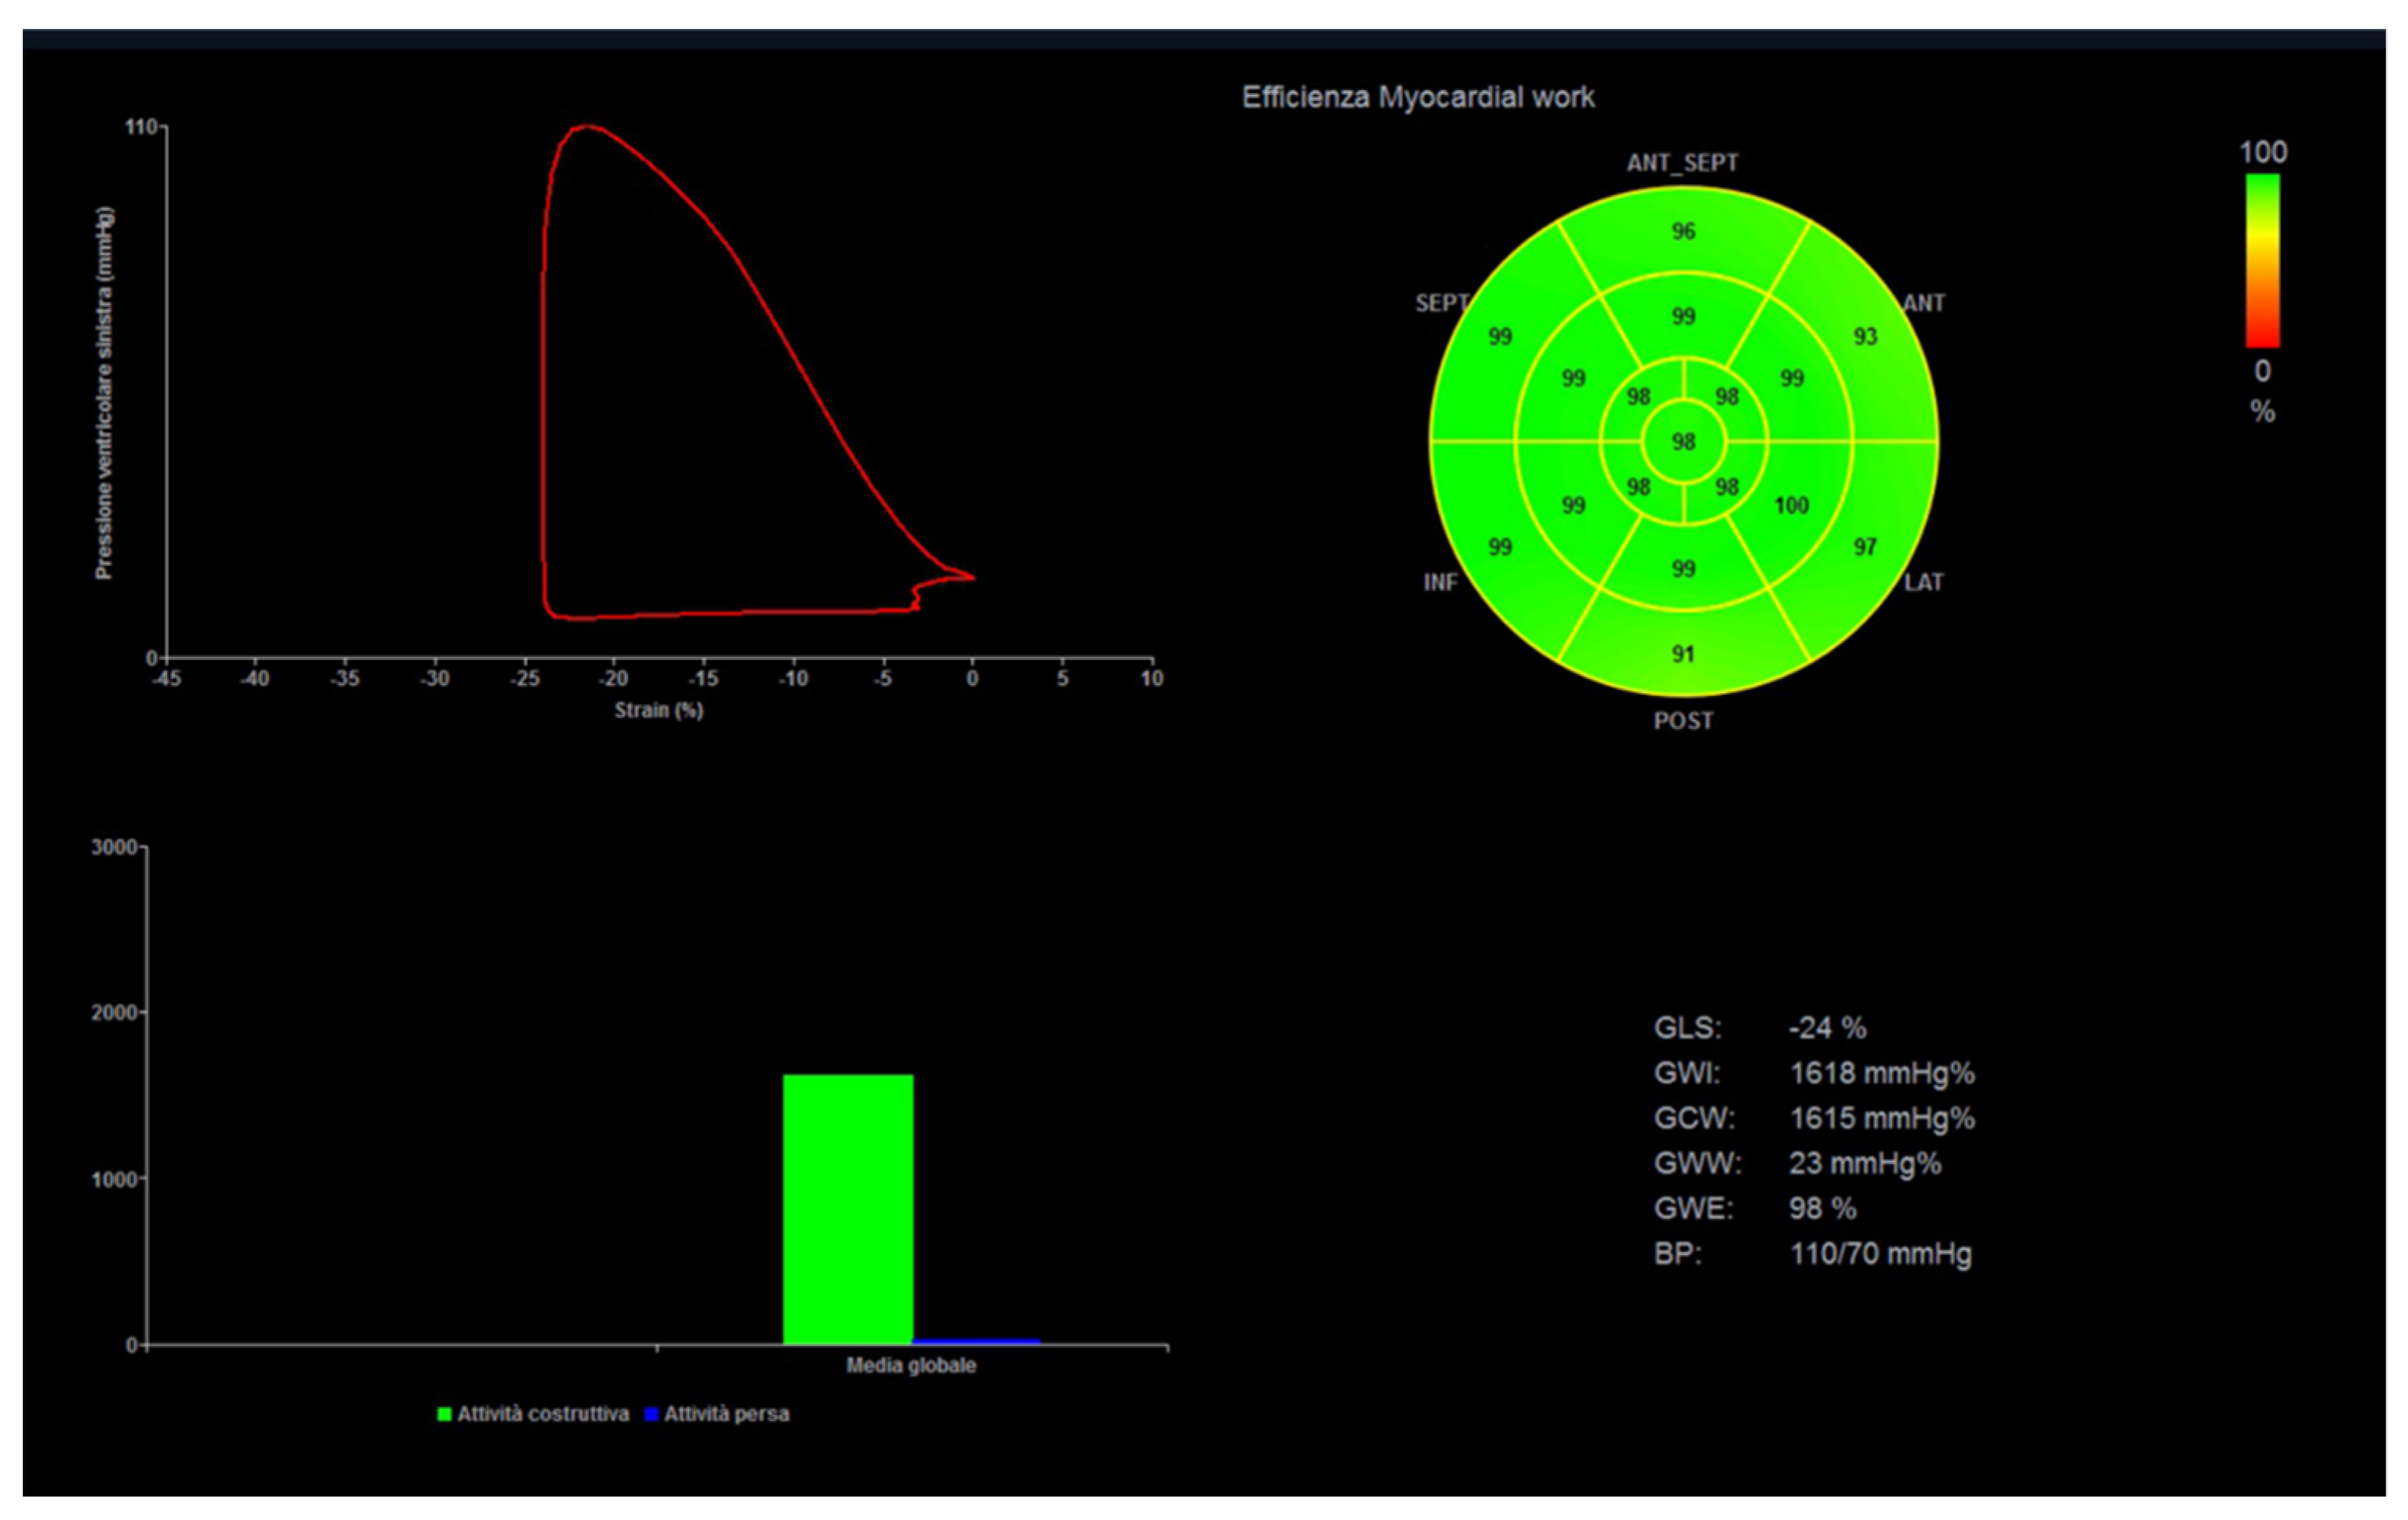2408x1520 pixels.
Task: Click the green Attività costruttiva legend square
Action: [x=444, y=1414]
